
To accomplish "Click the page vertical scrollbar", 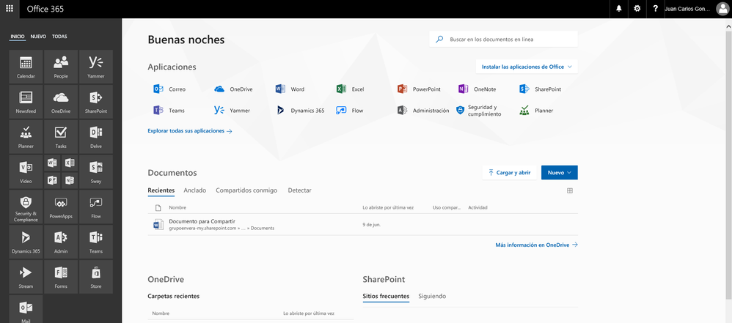I will point(728,163).
